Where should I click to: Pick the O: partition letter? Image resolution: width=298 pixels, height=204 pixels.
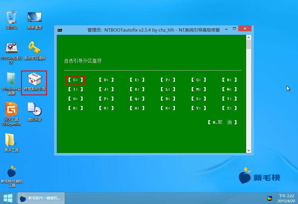(75, 99)
